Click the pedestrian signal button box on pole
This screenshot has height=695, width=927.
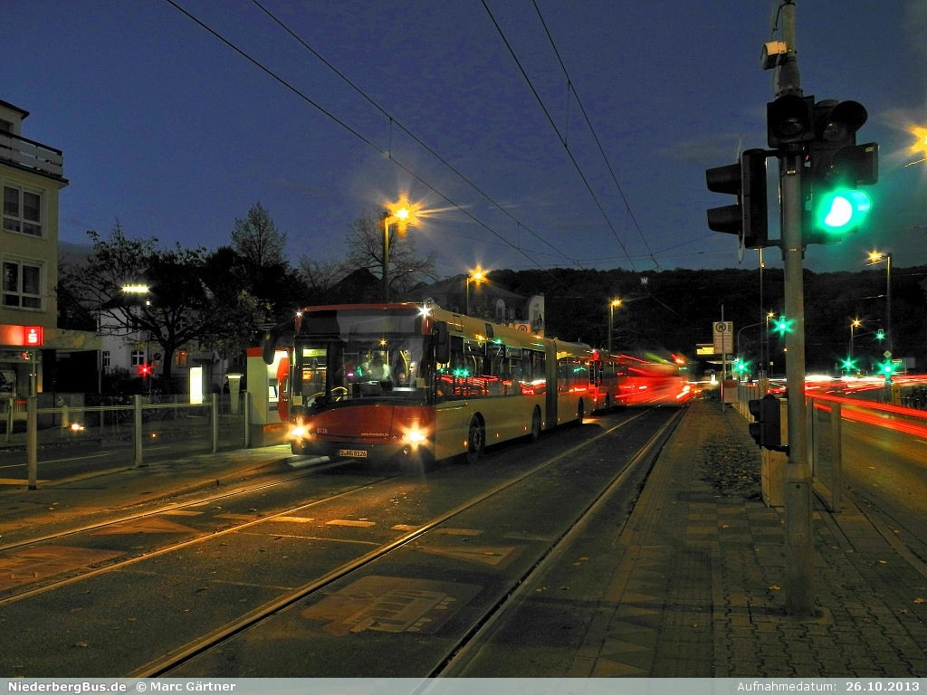pos(768,422)
